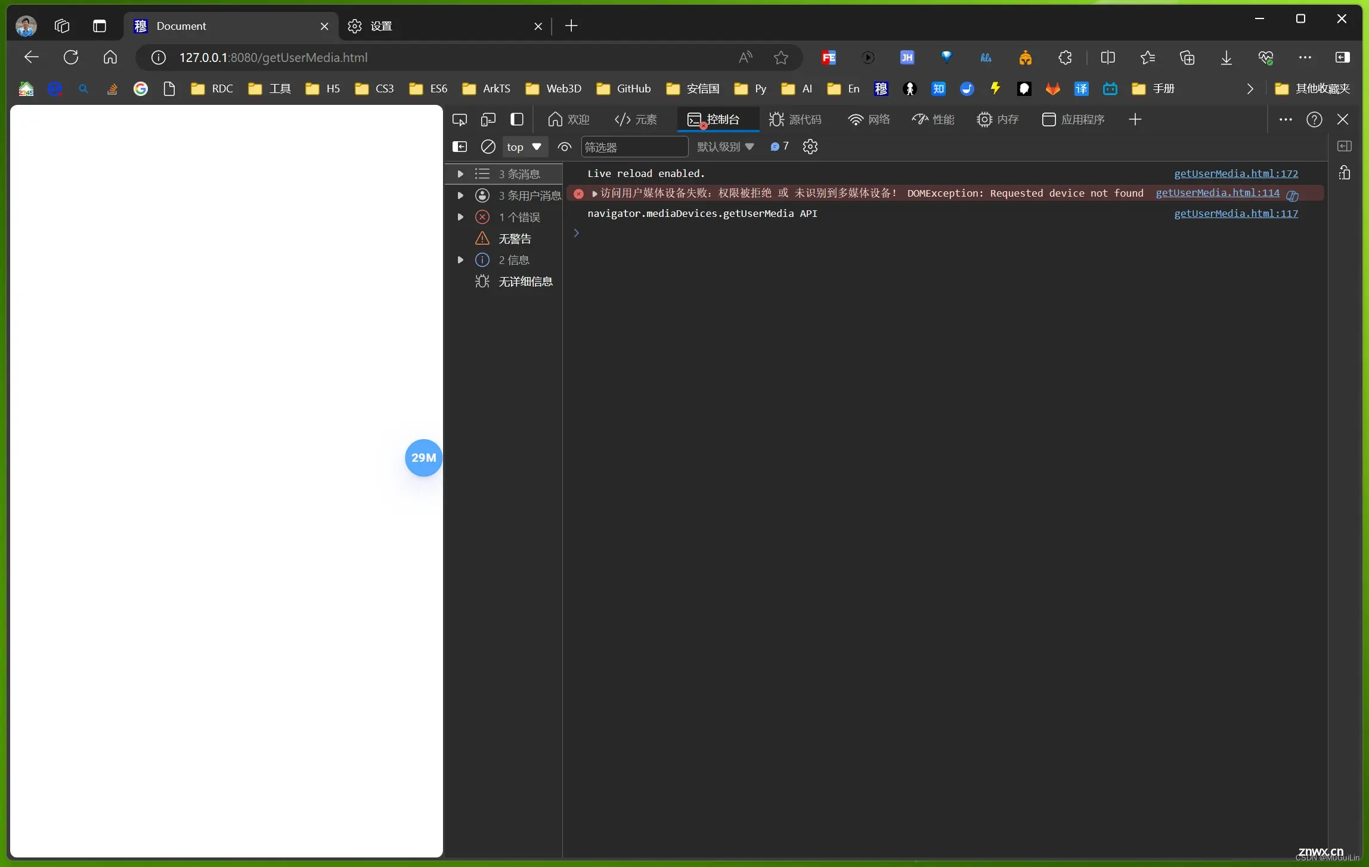1369x867 pixels.
Task: Expand the getUserMedia error details
Action: [x=594, y=194]
